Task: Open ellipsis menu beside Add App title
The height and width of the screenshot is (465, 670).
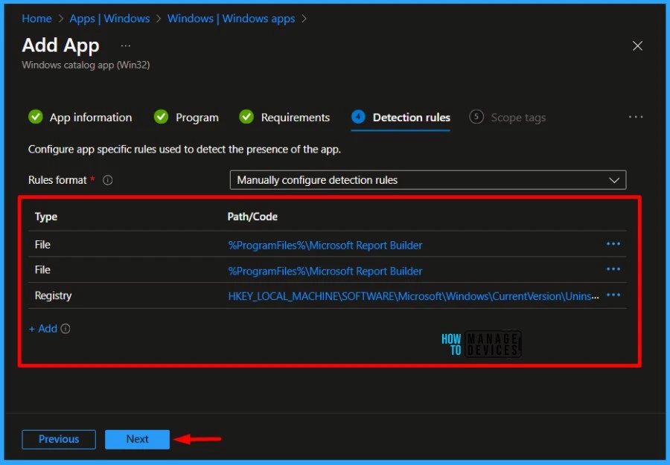Action: pyautogui.click(x=125, y=45)
